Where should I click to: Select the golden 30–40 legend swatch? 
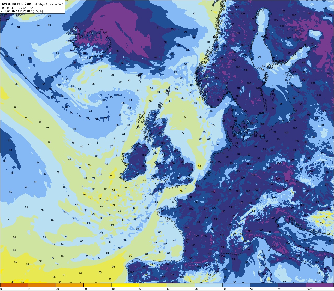click(x=97, y=285)
